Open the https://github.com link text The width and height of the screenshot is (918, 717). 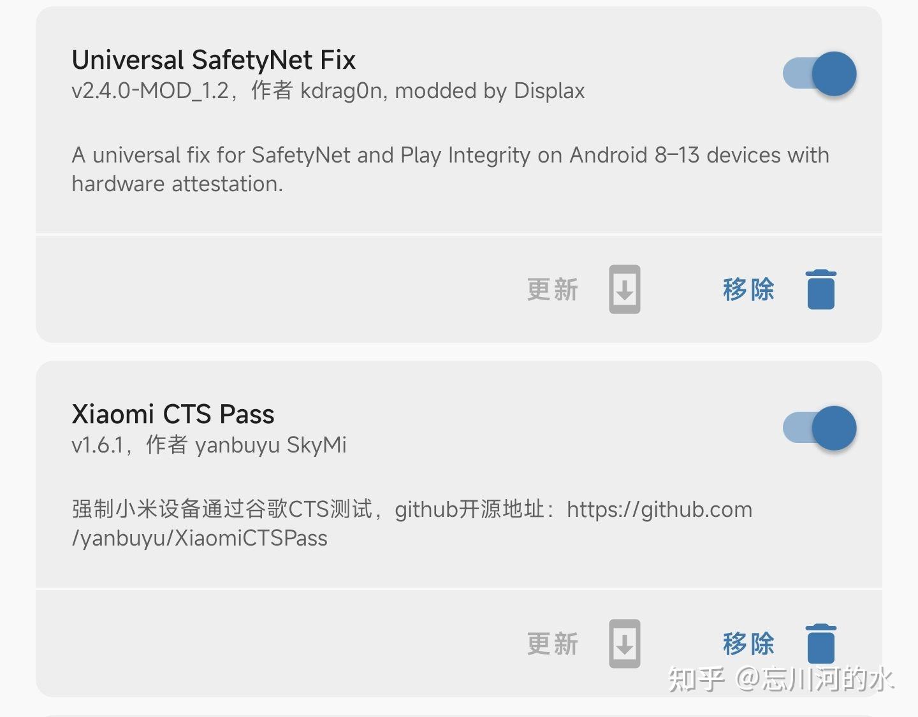pyautogui.click(x=660, y=510)
